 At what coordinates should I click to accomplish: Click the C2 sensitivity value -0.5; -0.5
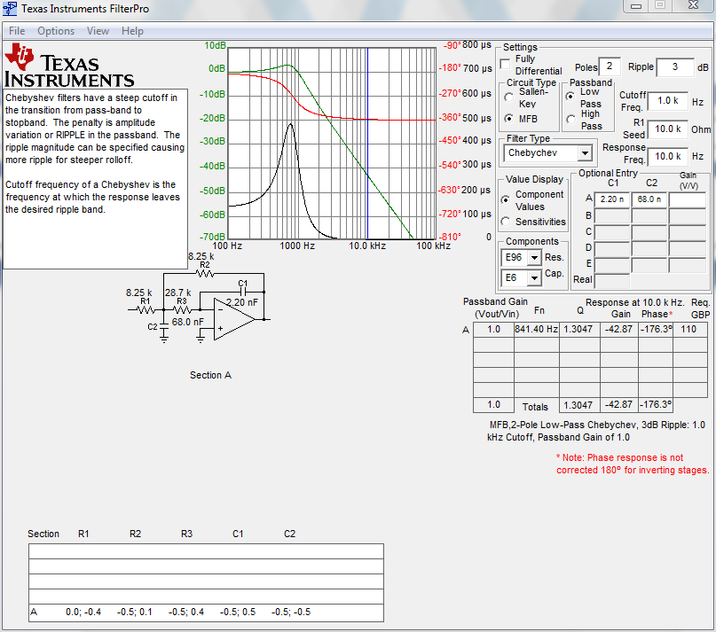(291, 612)
